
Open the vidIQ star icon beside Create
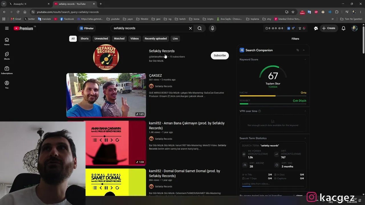[316, 28]
